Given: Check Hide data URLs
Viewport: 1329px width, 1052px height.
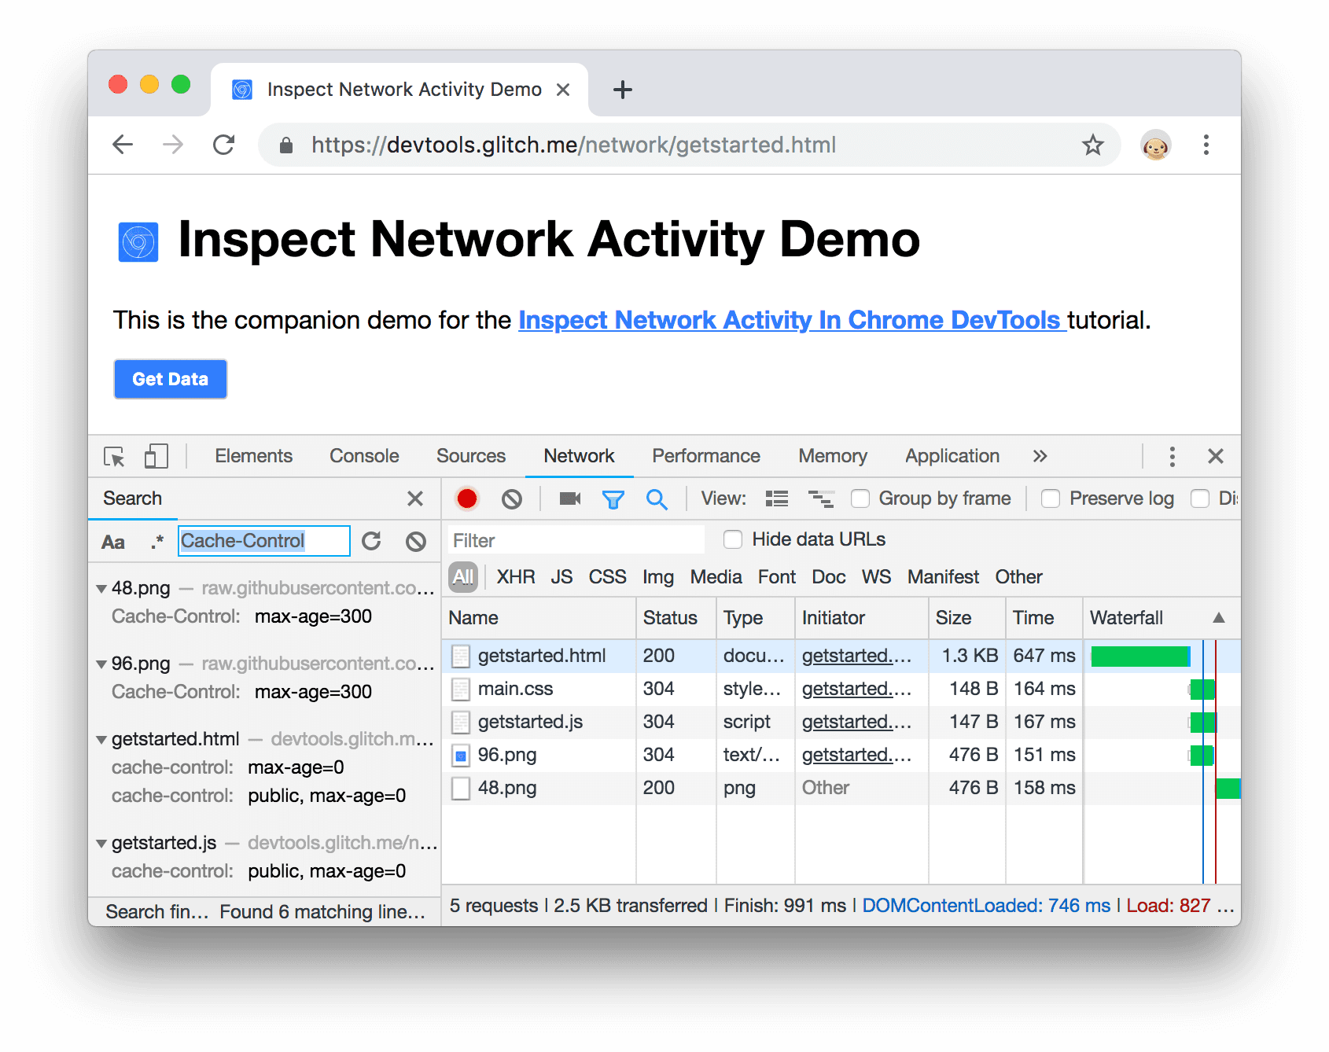Looking at the screenshot, I should pos(733,539).
